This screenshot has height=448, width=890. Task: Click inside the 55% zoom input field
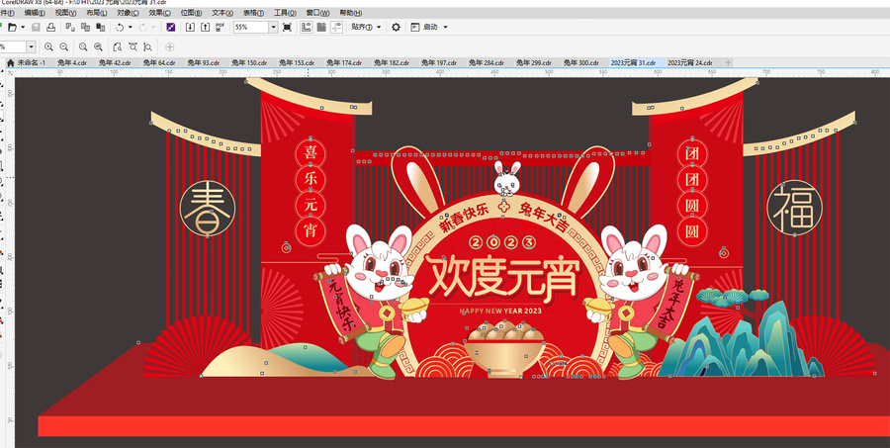(x=250, y=27)
